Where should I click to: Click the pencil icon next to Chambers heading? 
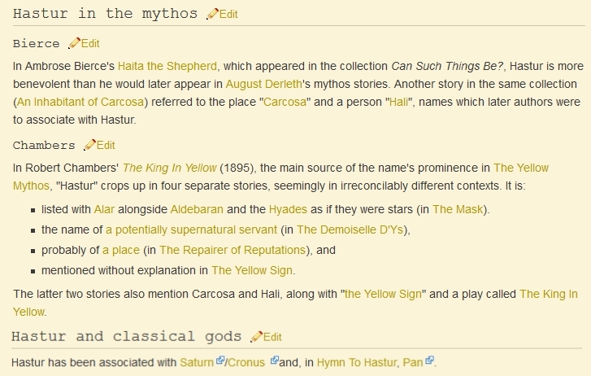90,145
